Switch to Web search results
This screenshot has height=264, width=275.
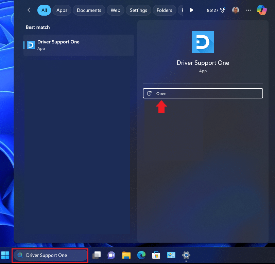(116, 10)
